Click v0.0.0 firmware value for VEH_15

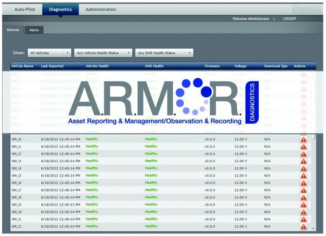point(210,175)
